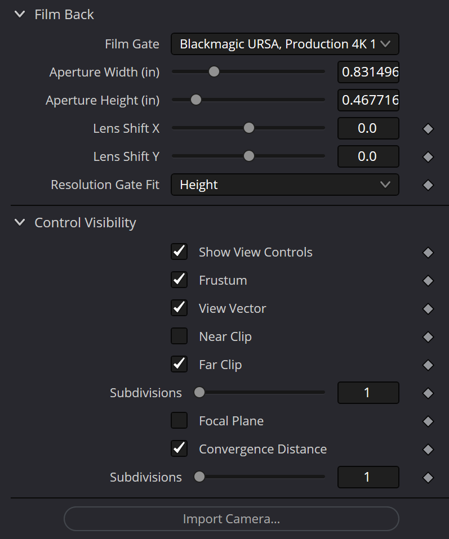
Task: Add keyframe for Subdivisions under Far Clip
Action: pos(428,393)
